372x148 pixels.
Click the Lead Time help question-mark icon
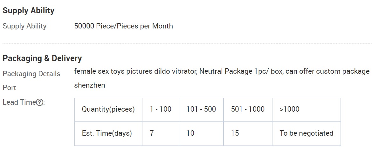click(x=40, y=102)
